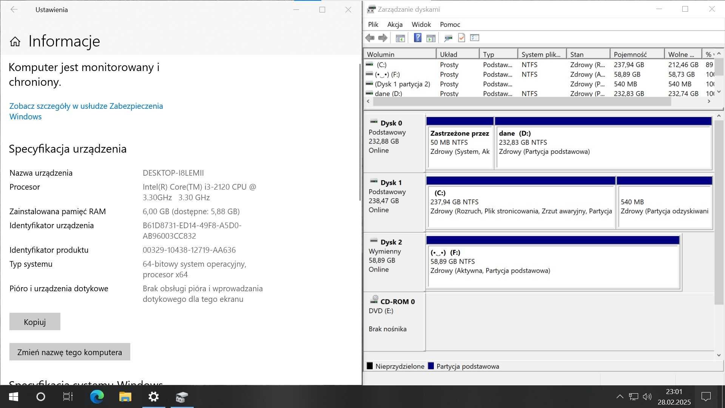Open the Zabezpieczenia Windows details link

point(86,111)
